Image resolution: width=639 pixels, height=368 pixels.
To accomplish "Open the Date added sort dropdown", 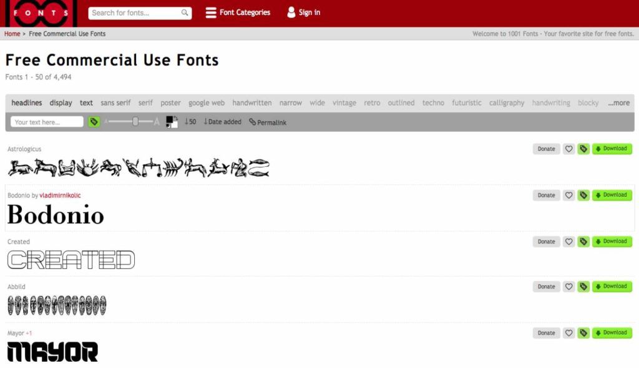I will pos(222,122).
